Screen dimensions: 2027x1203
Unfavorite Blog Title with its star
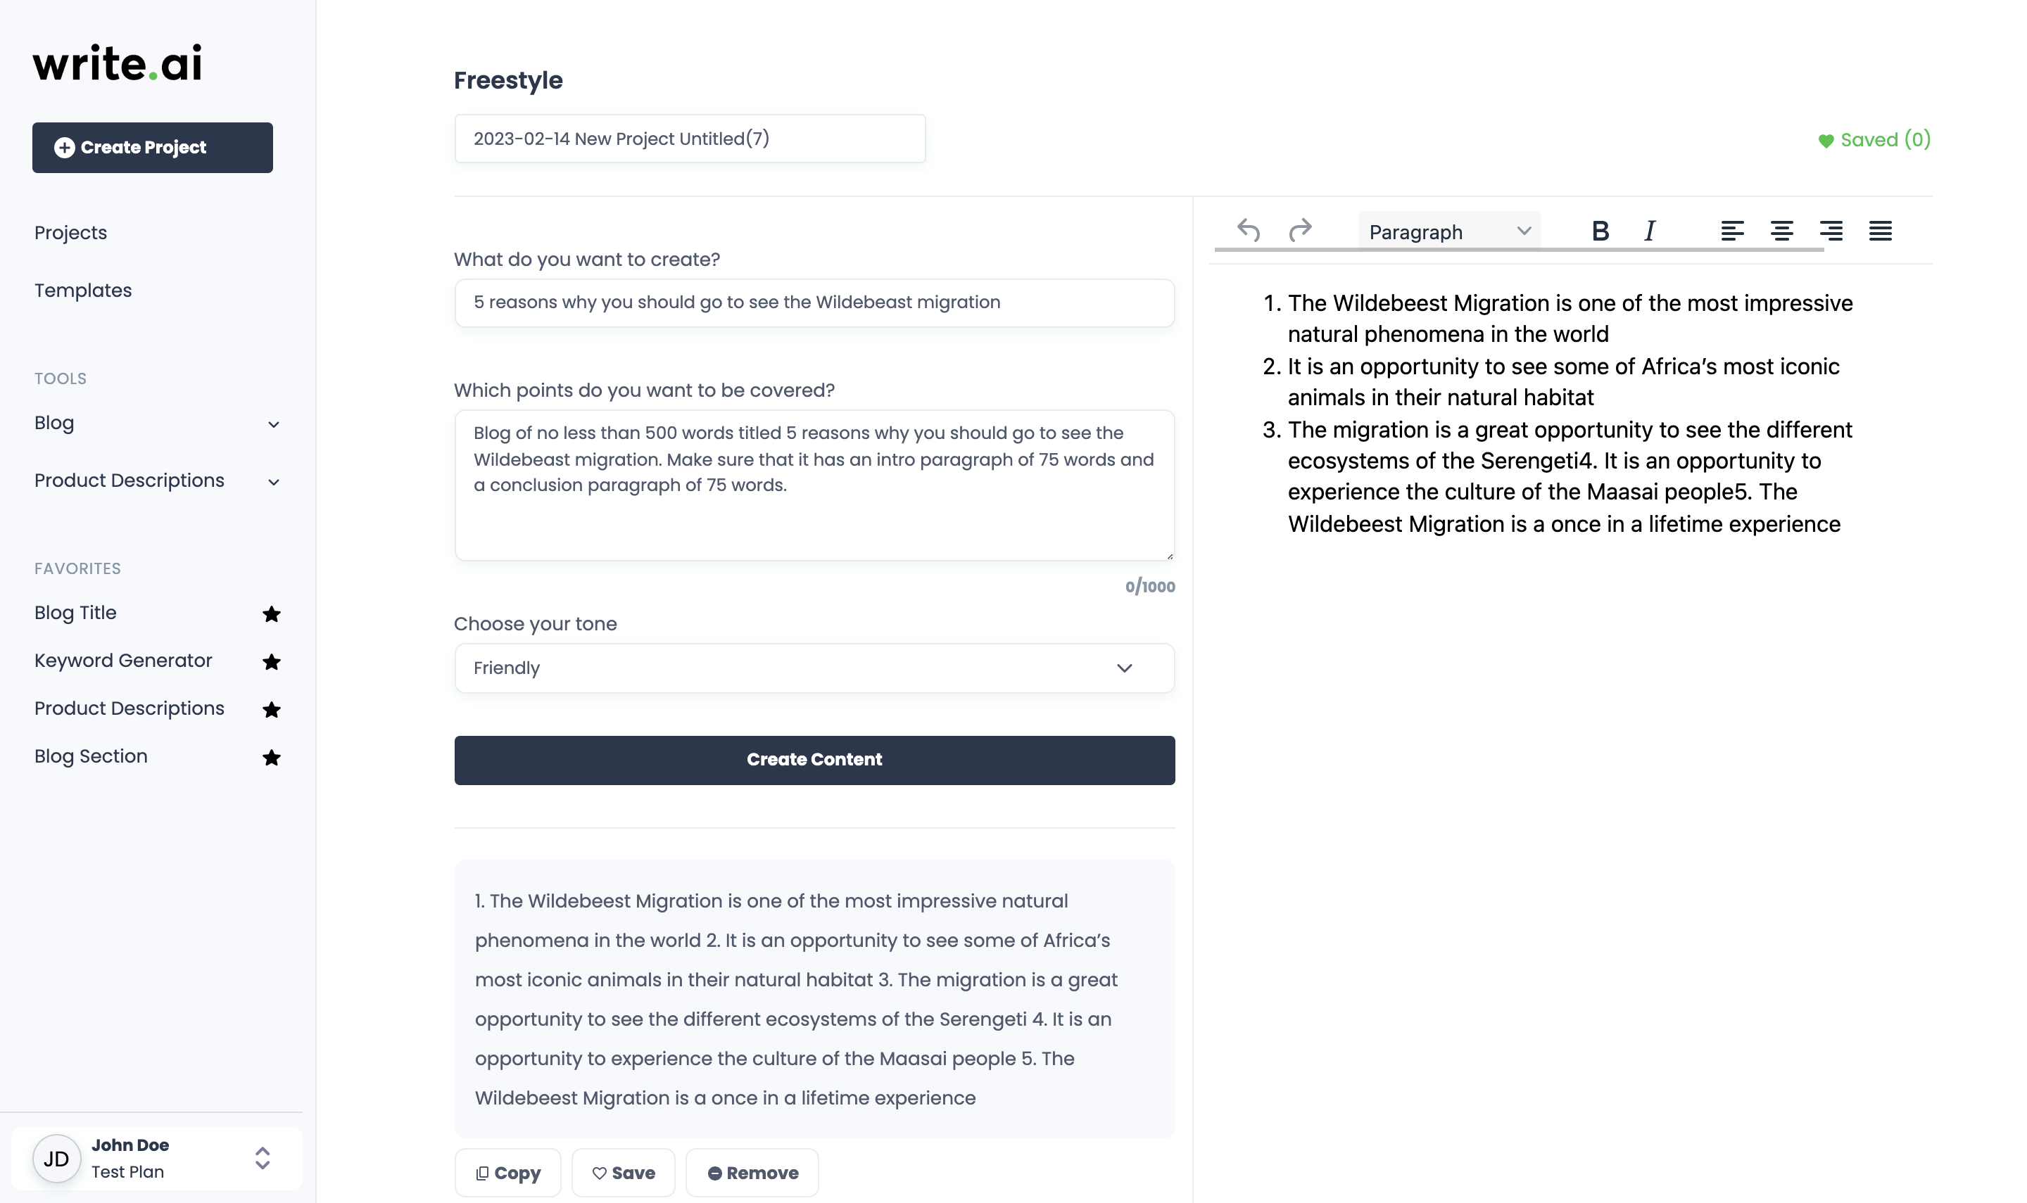click(272, 613)
